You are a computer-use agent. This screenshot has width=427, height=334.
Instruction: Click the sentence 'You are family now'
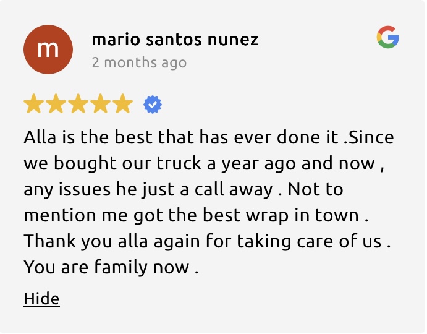pyautogui.click(x=111, y=267)
